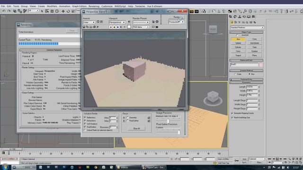Click the Undo arrow in main toolbar

4,11
